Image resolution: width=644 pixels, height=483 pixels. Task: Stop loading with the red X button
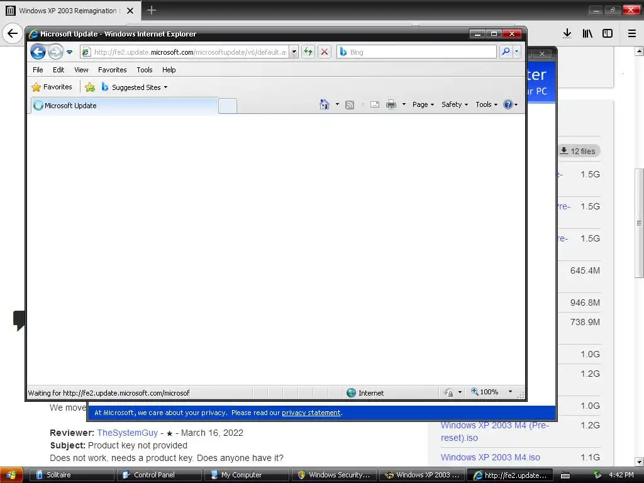click(325, 52)
